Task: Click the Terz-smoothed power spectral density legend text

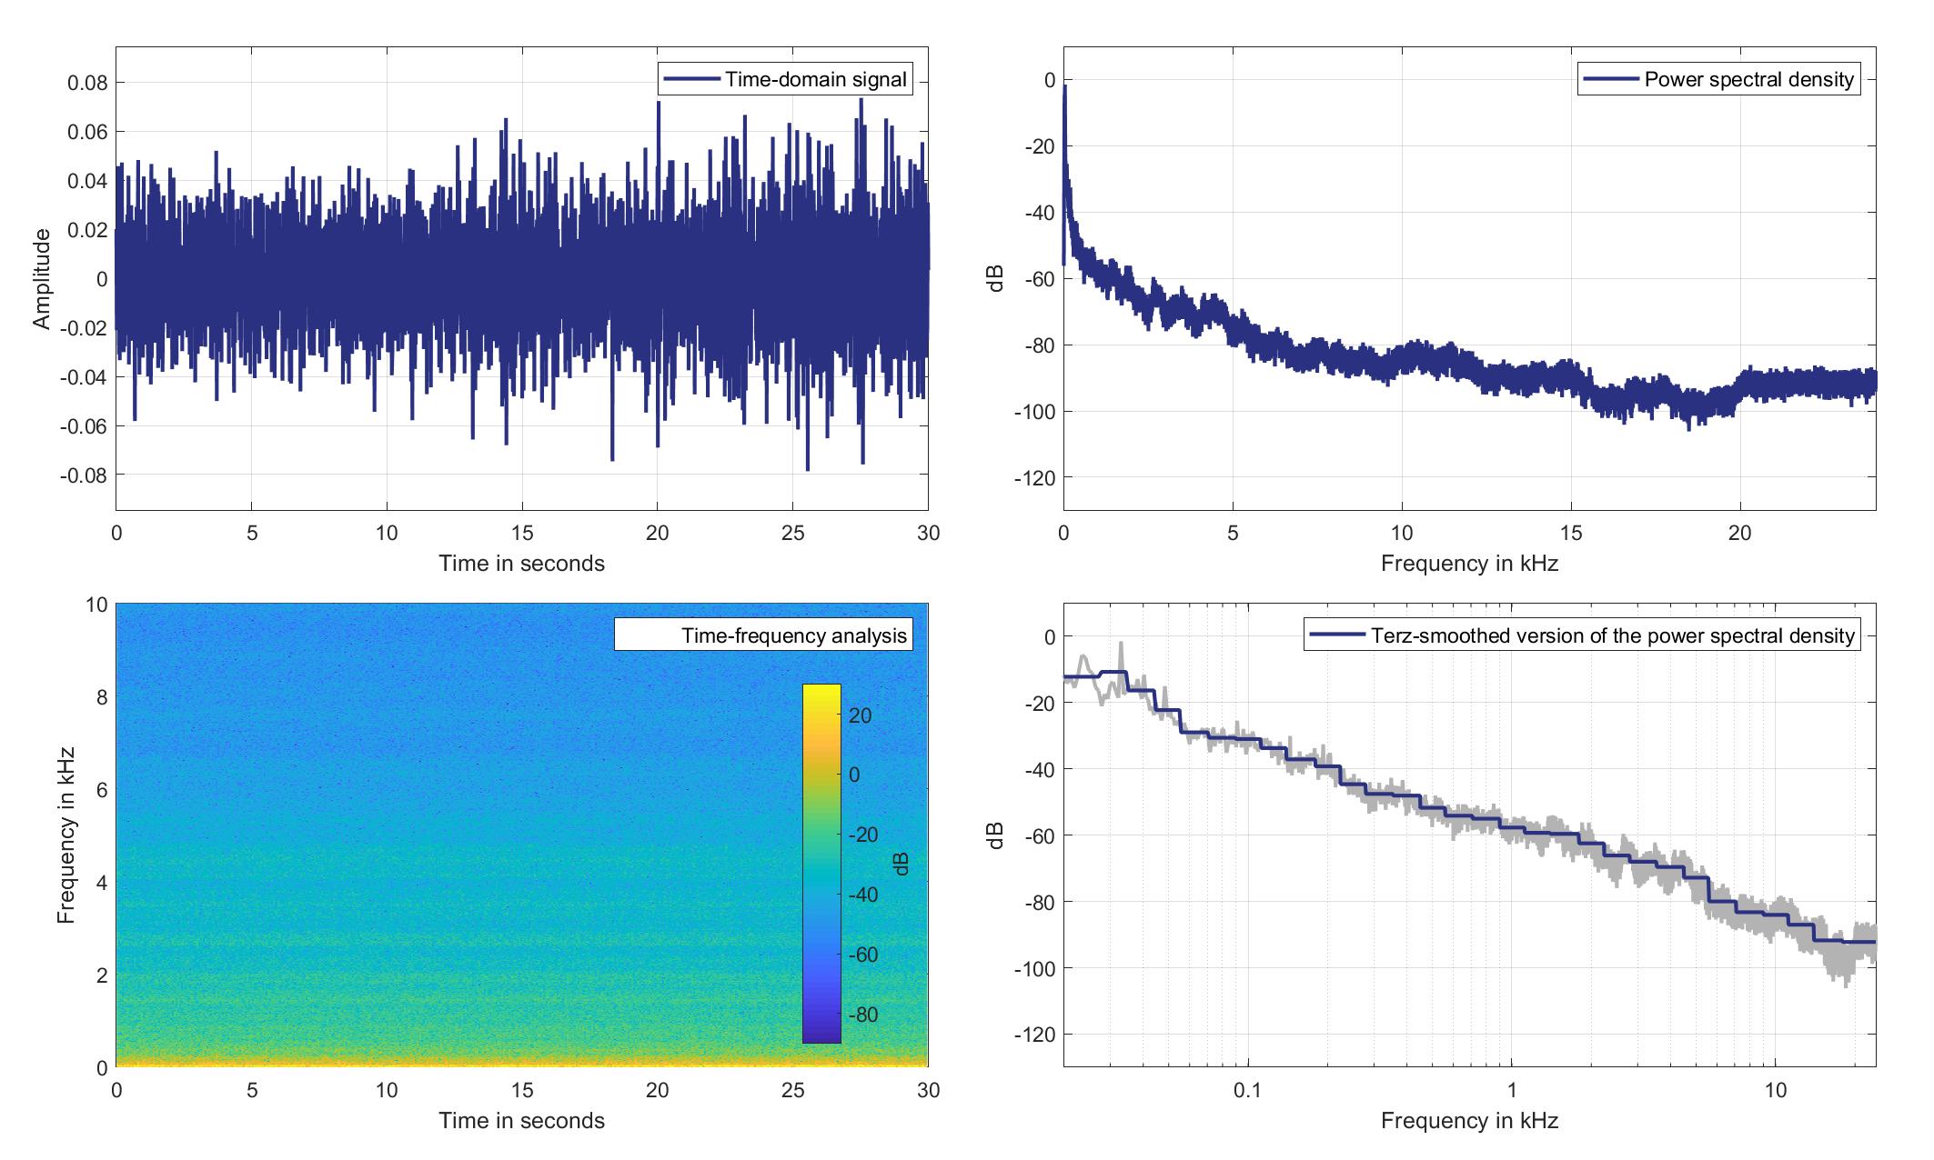Action: coord(1611,635)
